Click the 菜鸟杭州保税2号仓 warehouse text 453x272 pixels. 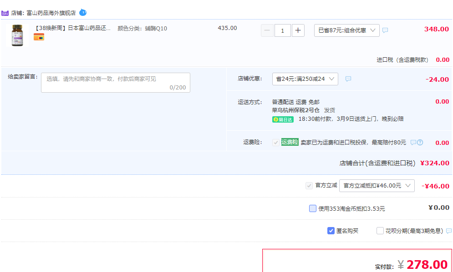(x=296, y=110)
